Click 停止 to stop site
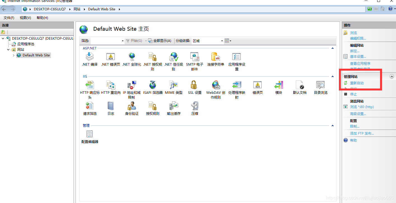Image resolution: width=396 pixels, height=203 pixels. (x=353, y=94)
